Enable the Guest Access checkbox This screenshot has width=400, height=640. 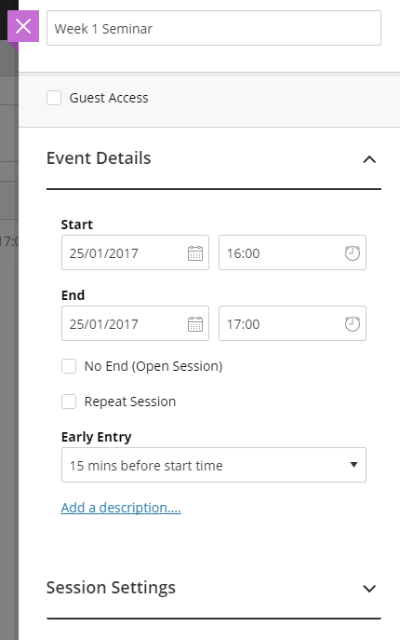(54, 98)
